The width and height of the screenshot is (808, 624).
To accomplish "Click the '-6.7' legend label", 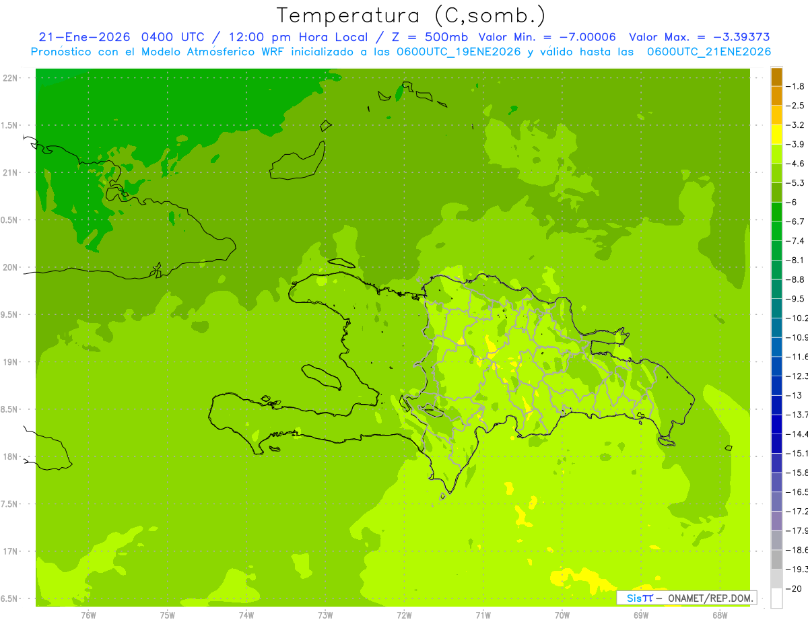I will (x=797, y=221).
